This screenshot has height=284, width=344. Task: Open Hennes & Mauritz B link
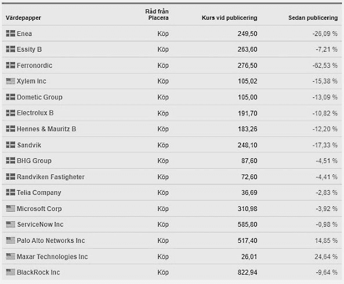tap(46, 129)
